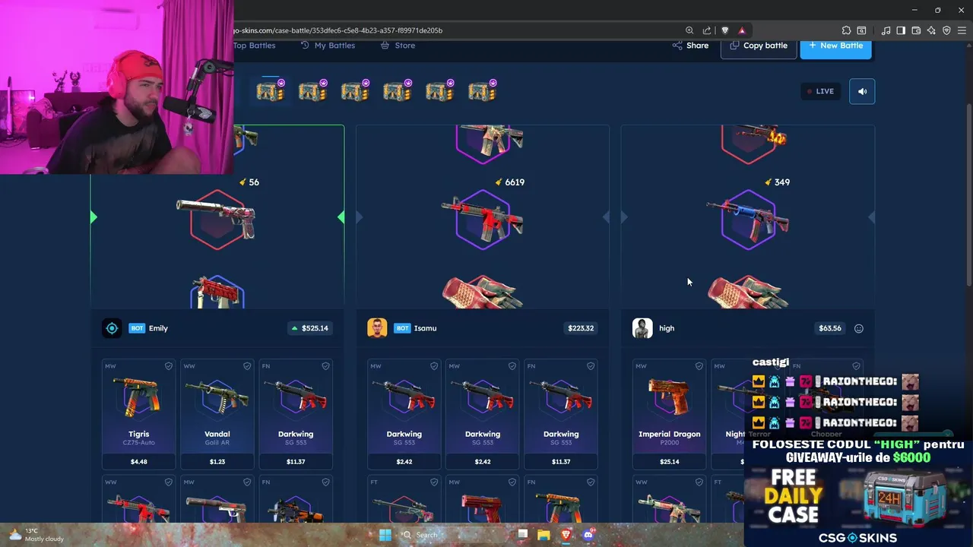Open File Explorer from the taskbar
The image size is (973, 547).
click(x=544, y=535)
